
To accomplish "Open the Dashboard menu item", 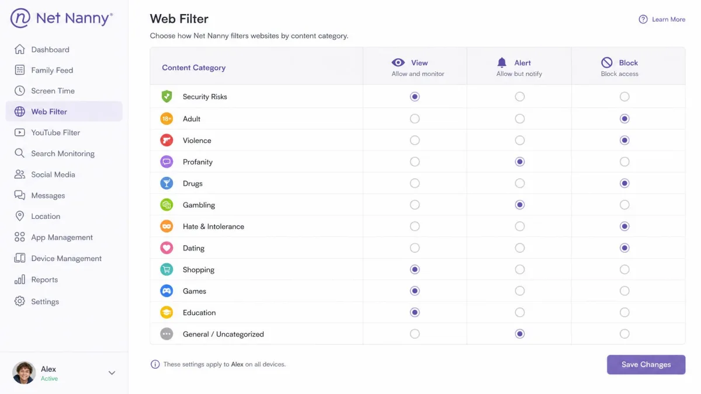I will 64,50.
